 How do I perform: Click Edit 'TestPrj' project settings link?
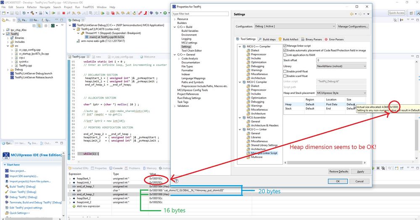tap(26, 207)
